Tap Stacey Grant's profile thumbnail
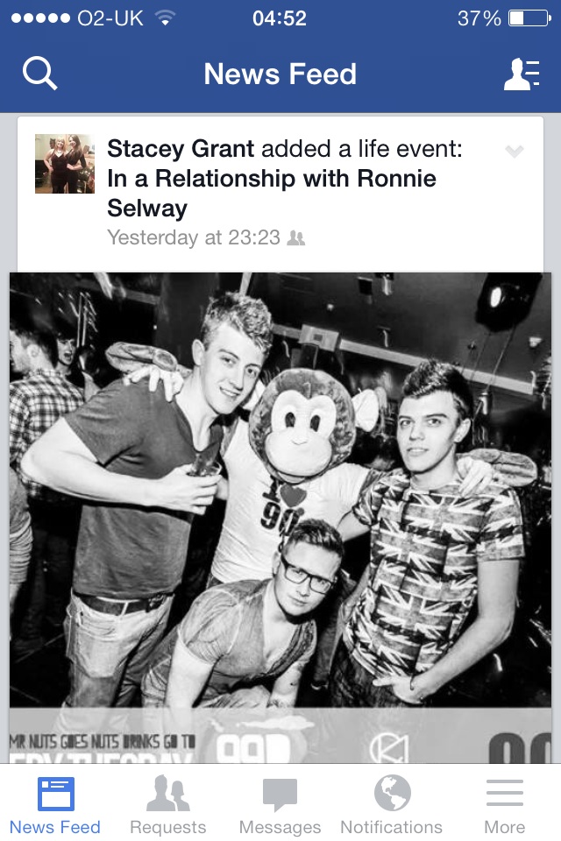The image size is (561, 841). (64, 164)
